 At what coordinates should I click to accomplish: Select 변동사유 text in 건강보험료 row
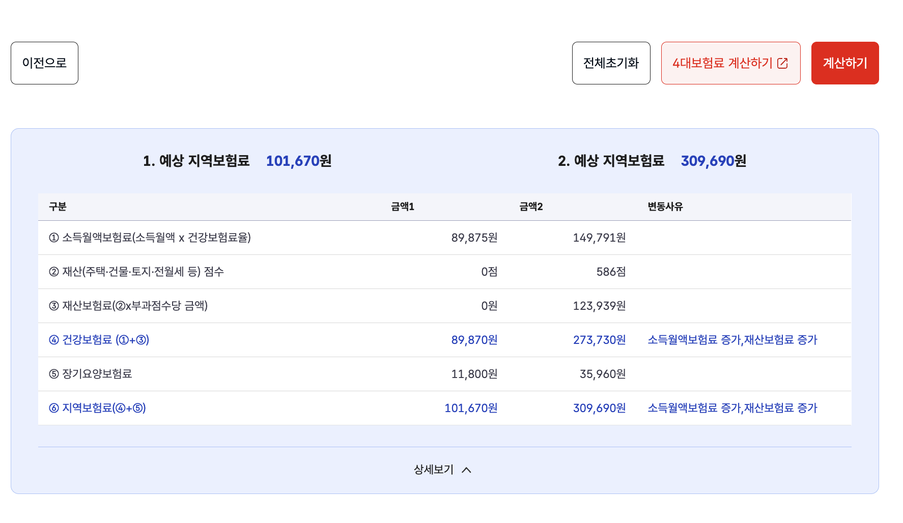coord(732,340)
